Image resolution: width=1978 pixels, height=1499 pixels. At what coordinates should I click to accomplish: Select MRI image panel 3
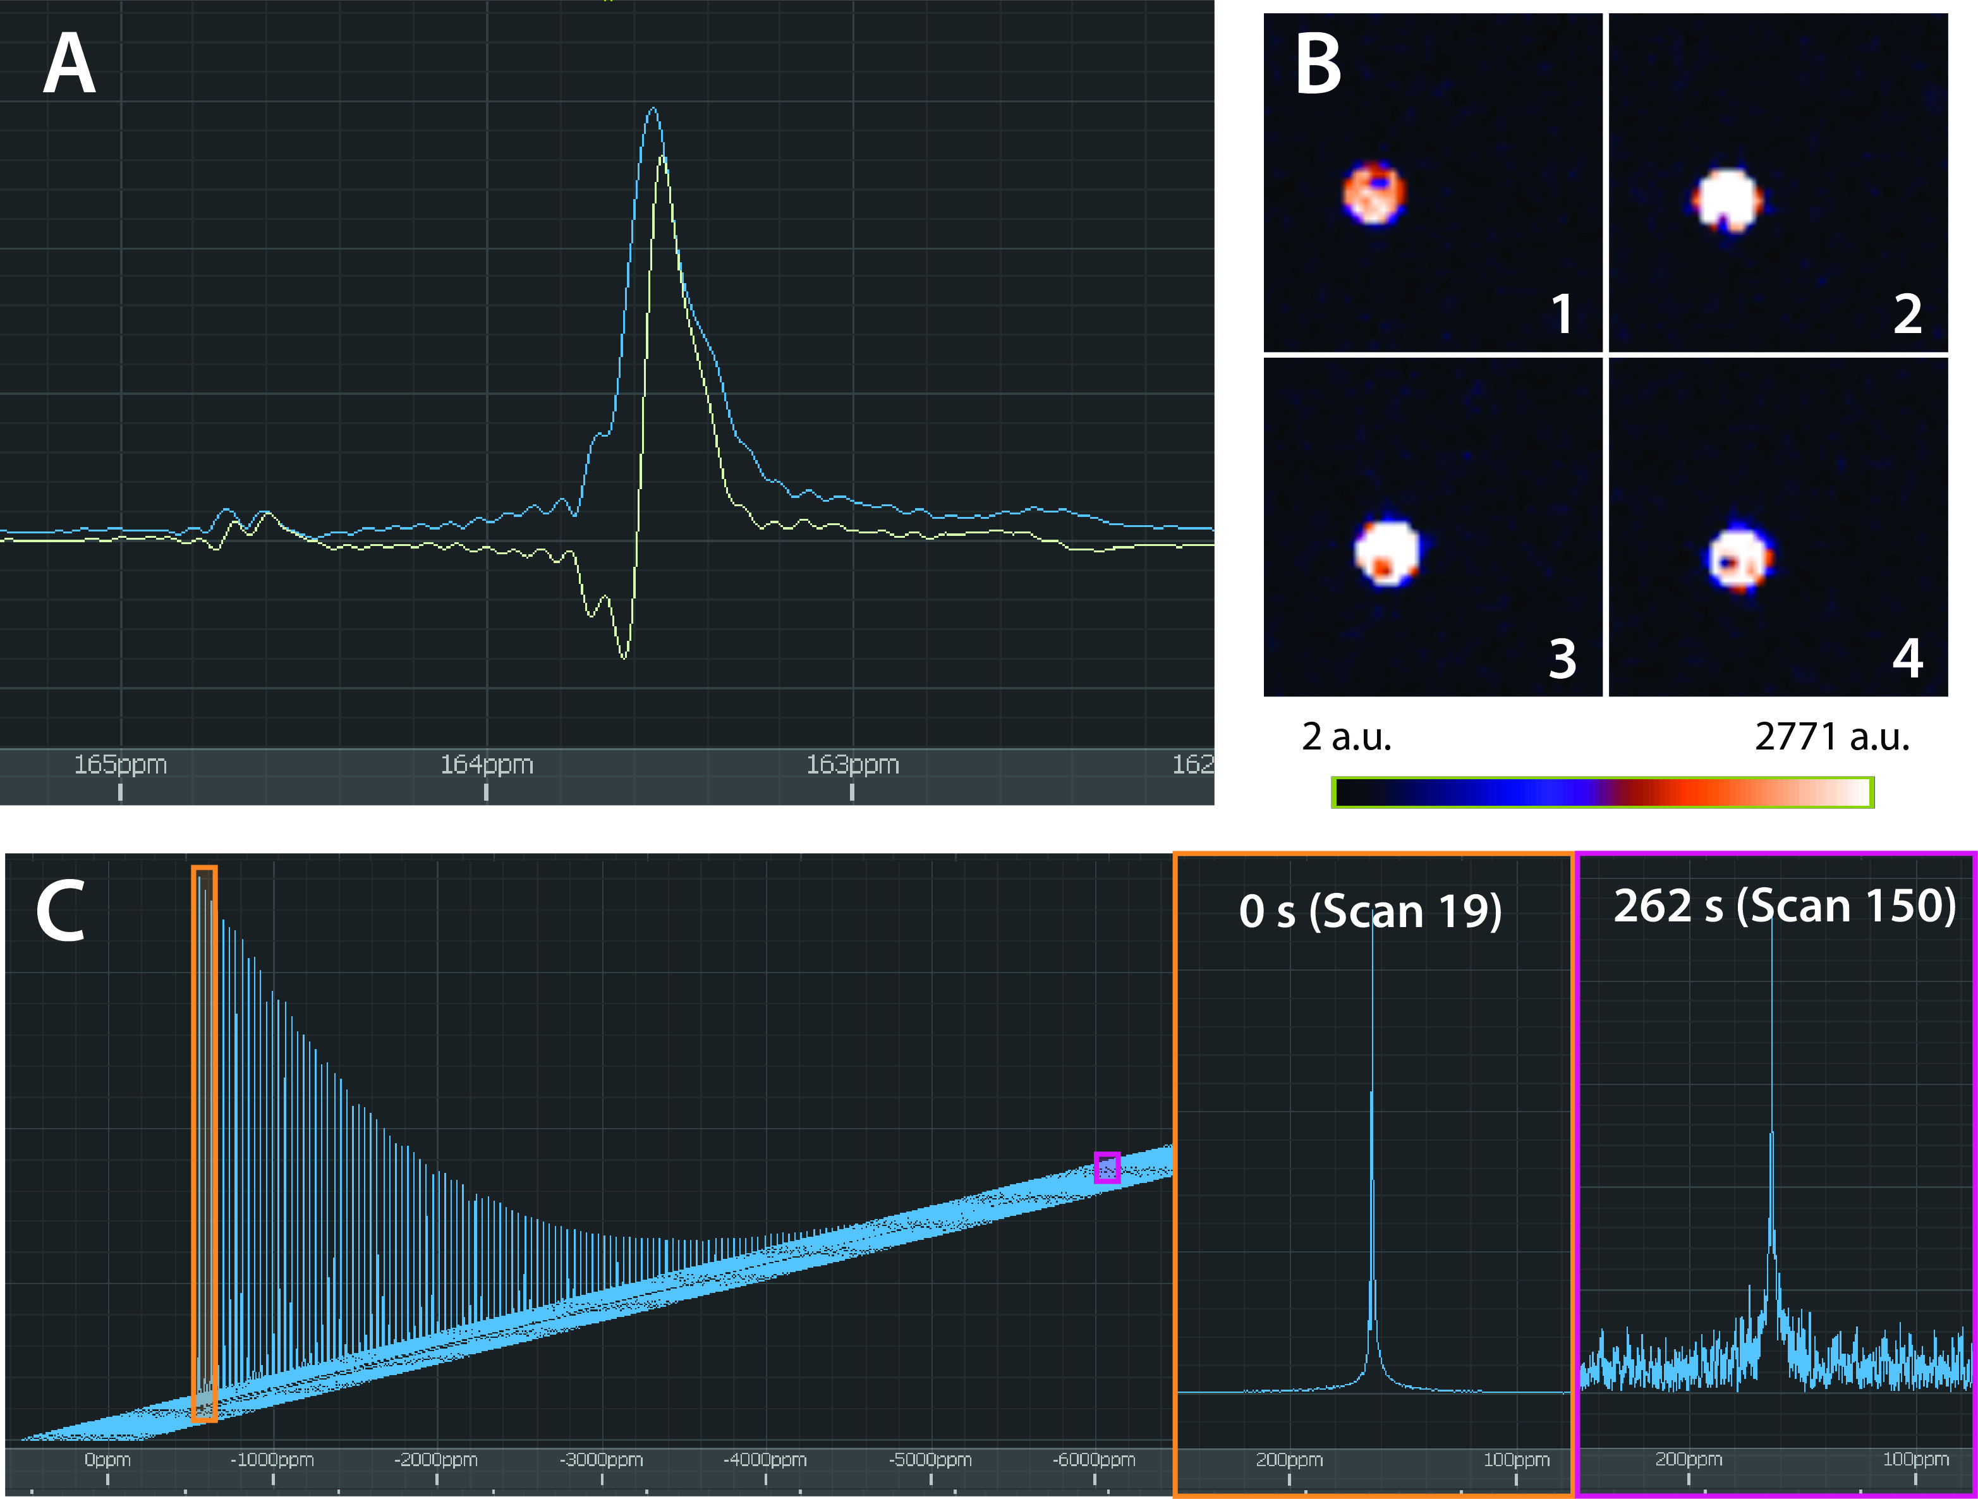click(x=1433, y=527)
